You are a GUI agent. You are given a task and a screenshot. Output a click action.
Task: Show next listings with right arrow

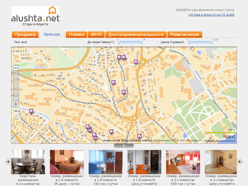240,162
